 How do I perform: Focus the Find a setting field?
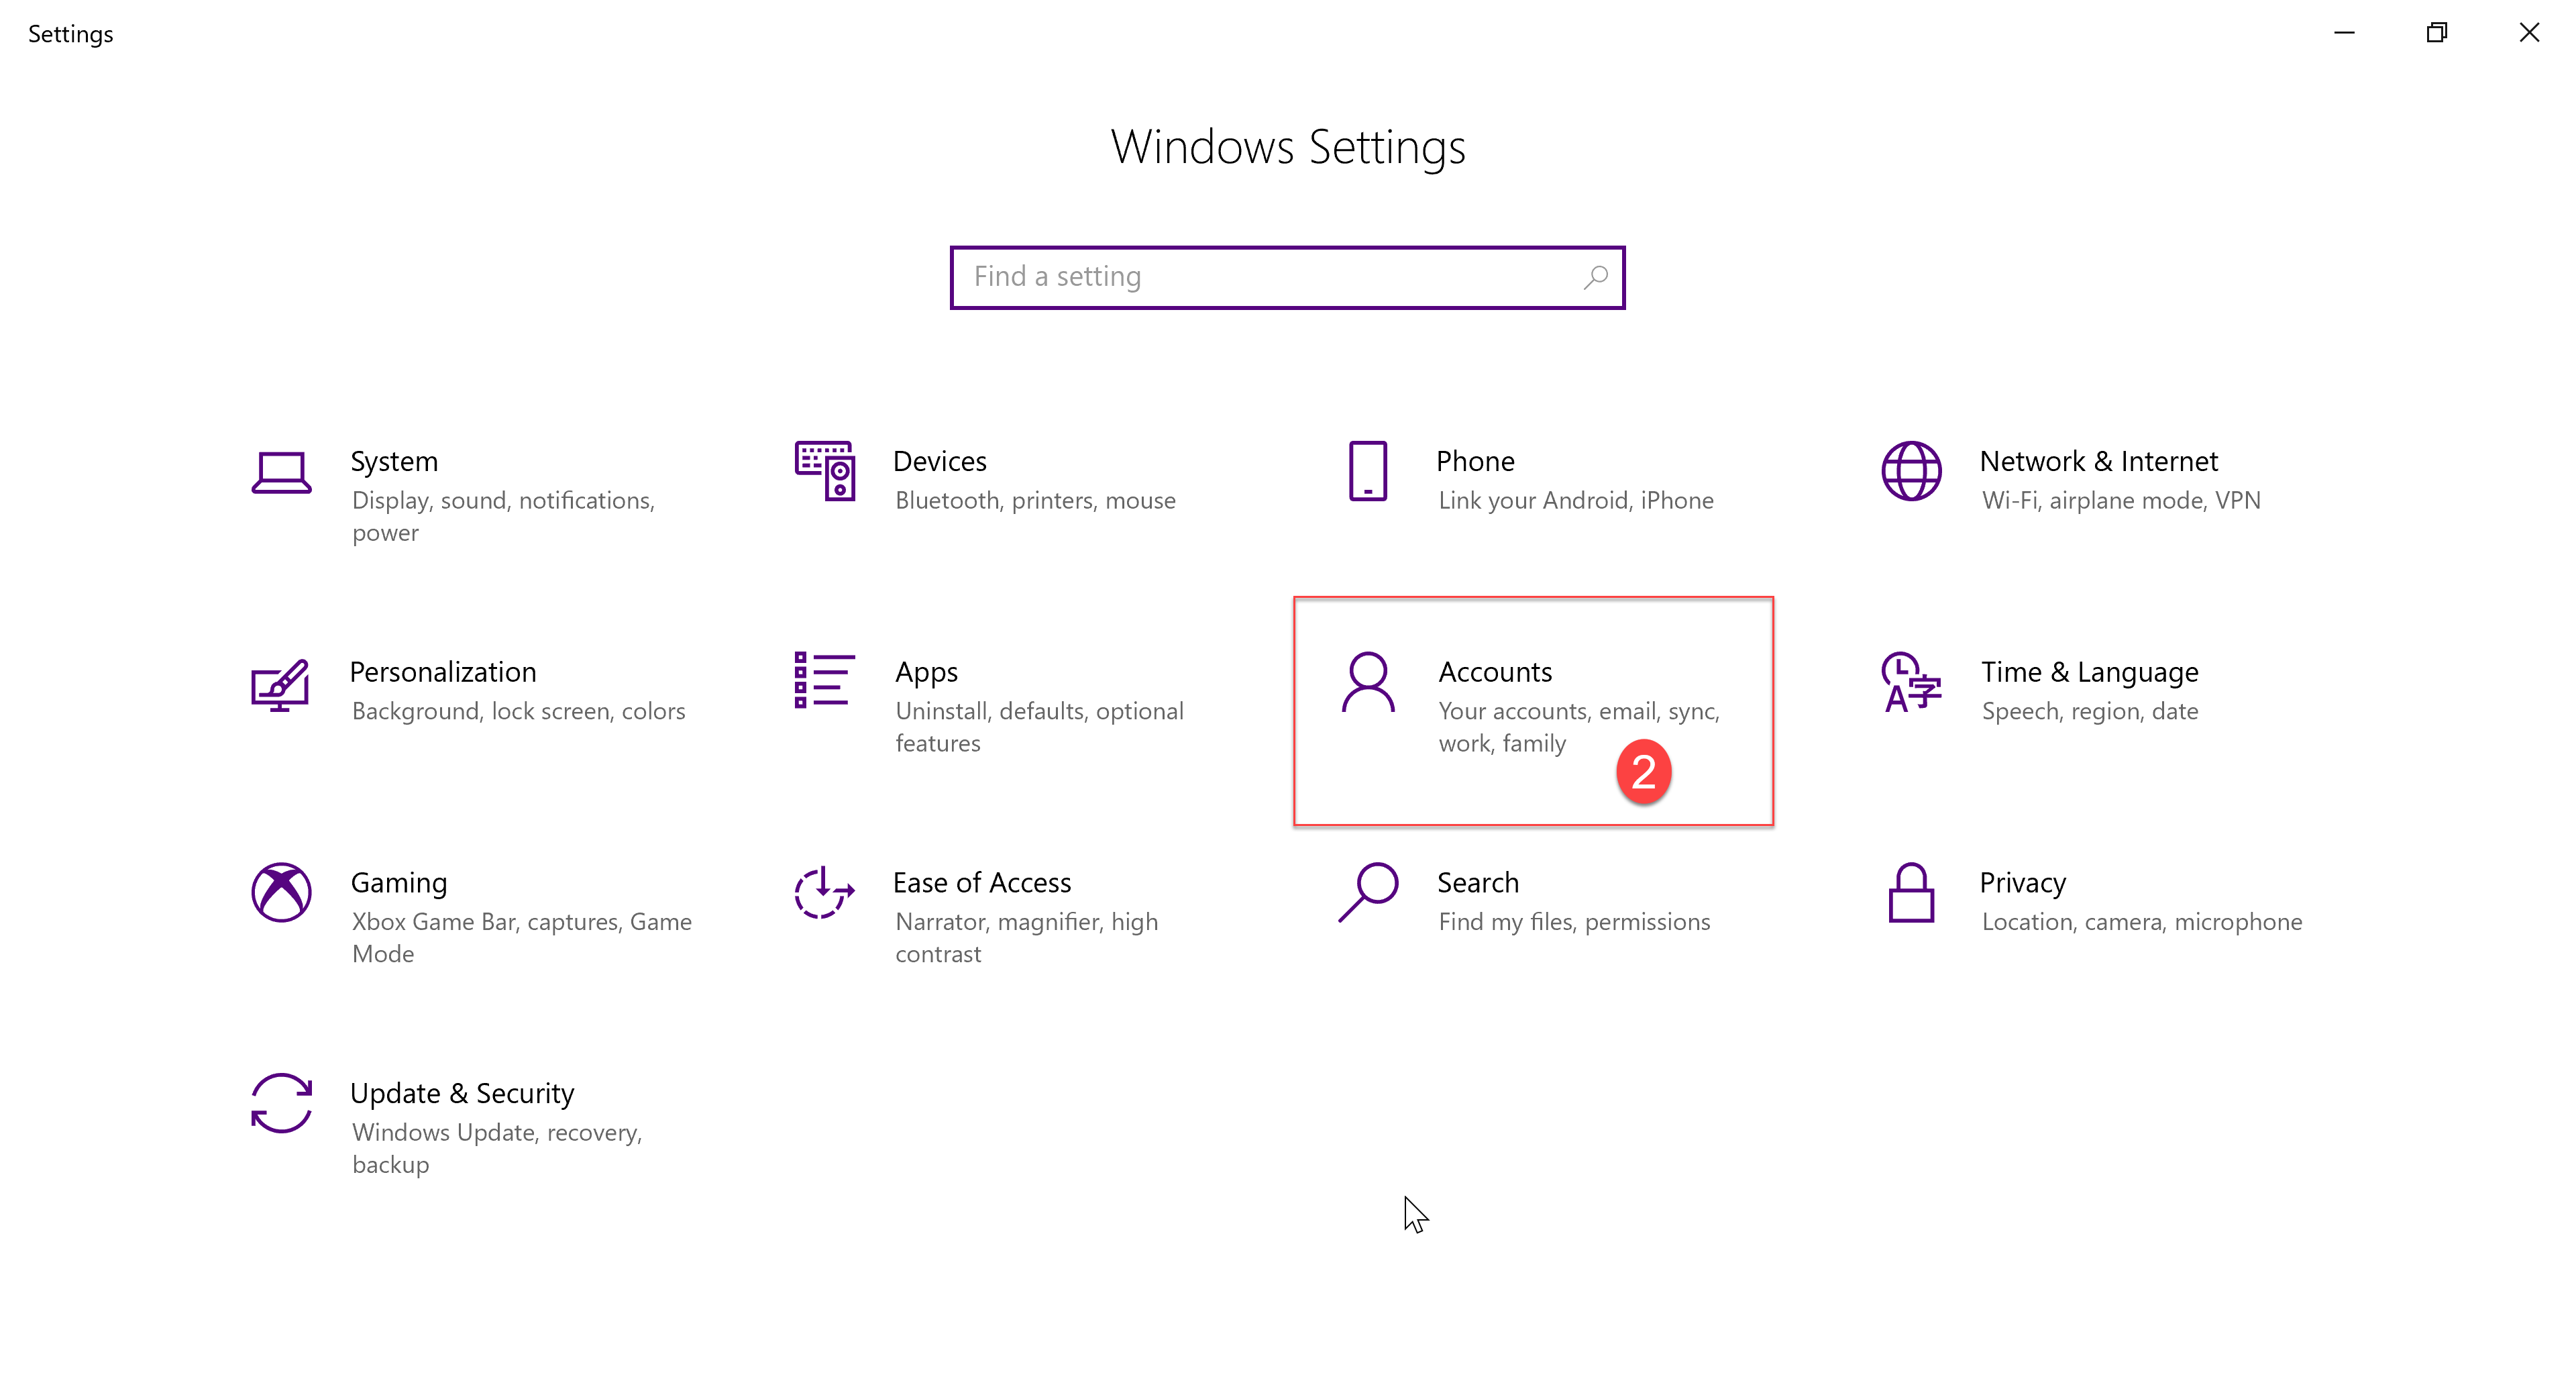pos(1270,277)
